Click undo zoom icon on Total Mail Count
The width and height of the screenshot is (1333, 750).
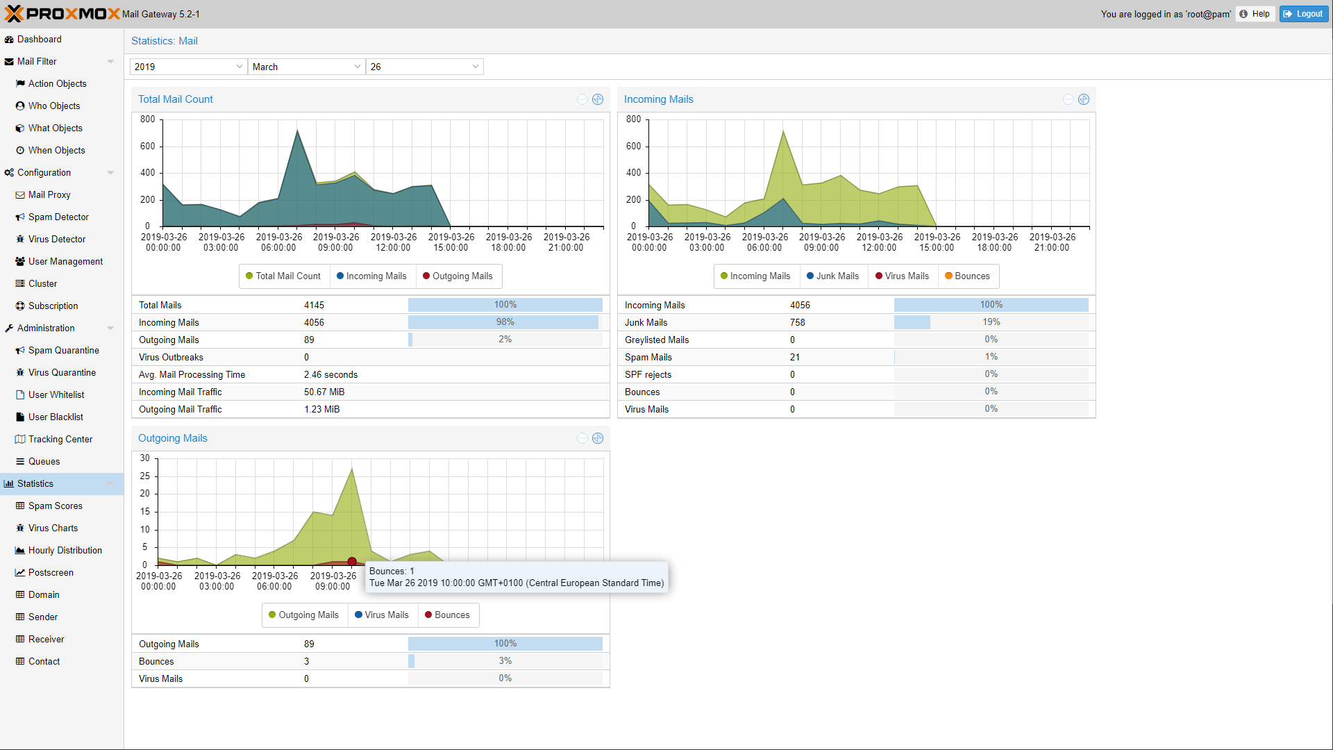pos(582,99)
